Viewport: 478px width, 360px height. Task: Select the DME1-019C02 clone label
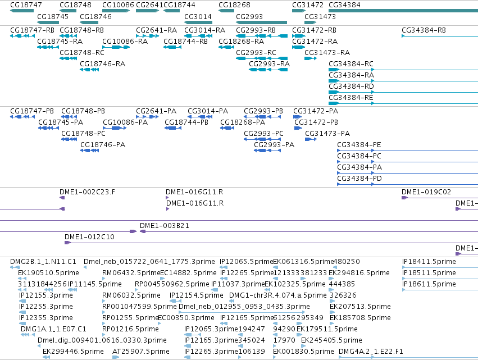[x=426, y=192]
